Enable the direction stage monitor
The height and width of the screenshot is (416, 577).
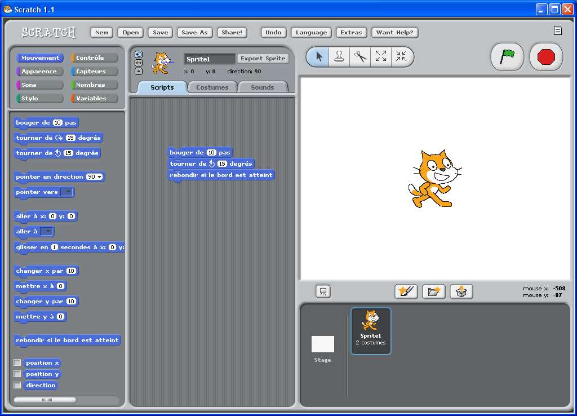tap(17, 385)
